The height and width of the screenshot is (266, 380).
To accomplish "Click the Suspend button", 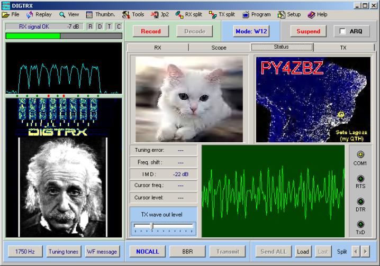I will point(308,31).
